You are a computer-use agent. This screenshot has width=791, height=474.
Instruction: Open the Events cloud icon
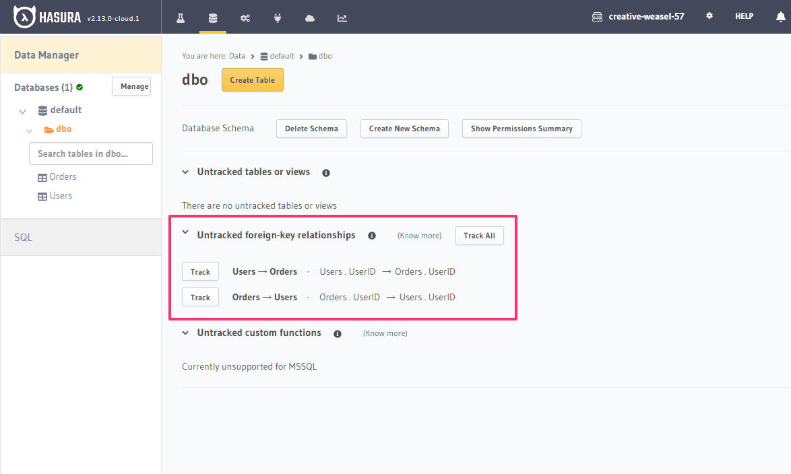click(310, 18)
